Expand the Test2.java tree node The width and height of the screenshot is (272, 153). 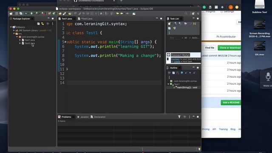click(x=20, y=43)
